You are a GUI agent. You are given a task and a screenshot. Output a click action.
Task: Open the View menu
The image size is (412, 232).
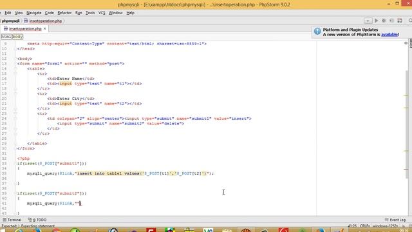tap(19, 13)
